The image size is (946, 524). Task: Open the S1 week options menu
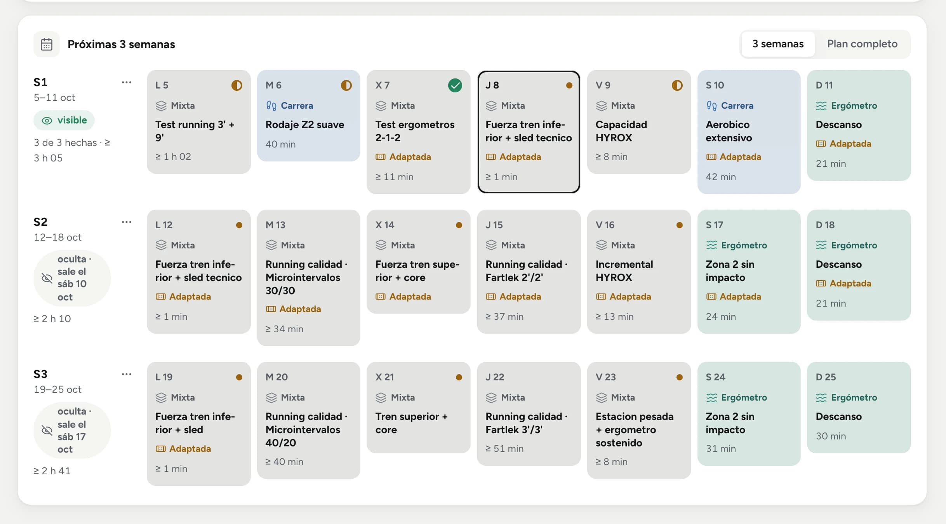point(127,82)
